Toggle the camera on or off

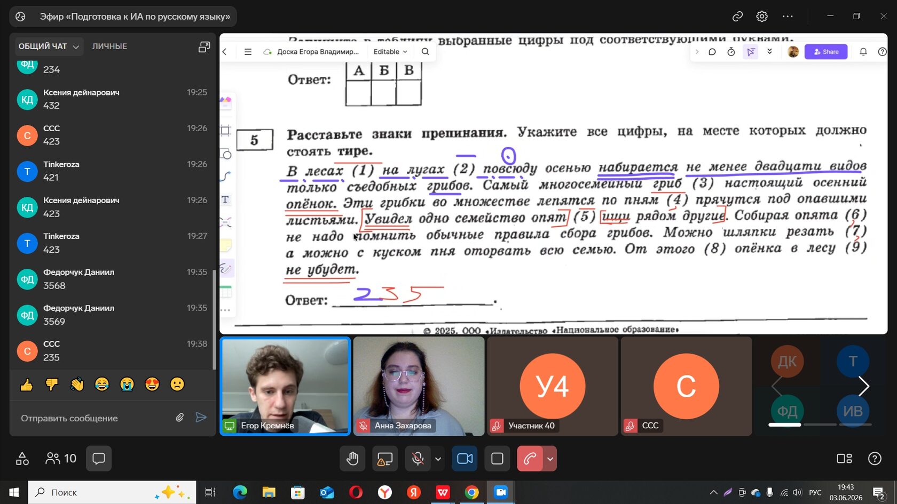click(x=465, y=459)
